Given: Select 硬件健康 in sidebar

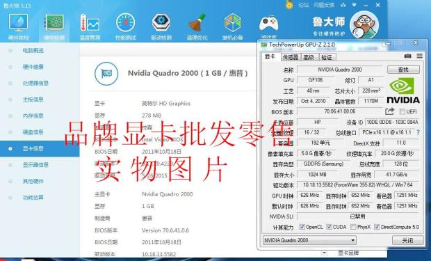Looking at the screenshot, I should tap(33, 67).
